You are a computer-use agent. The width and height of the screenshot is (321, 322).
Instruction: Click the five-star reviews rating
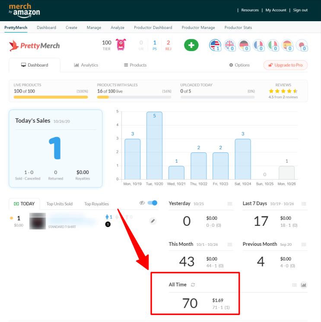coord(283,91)
